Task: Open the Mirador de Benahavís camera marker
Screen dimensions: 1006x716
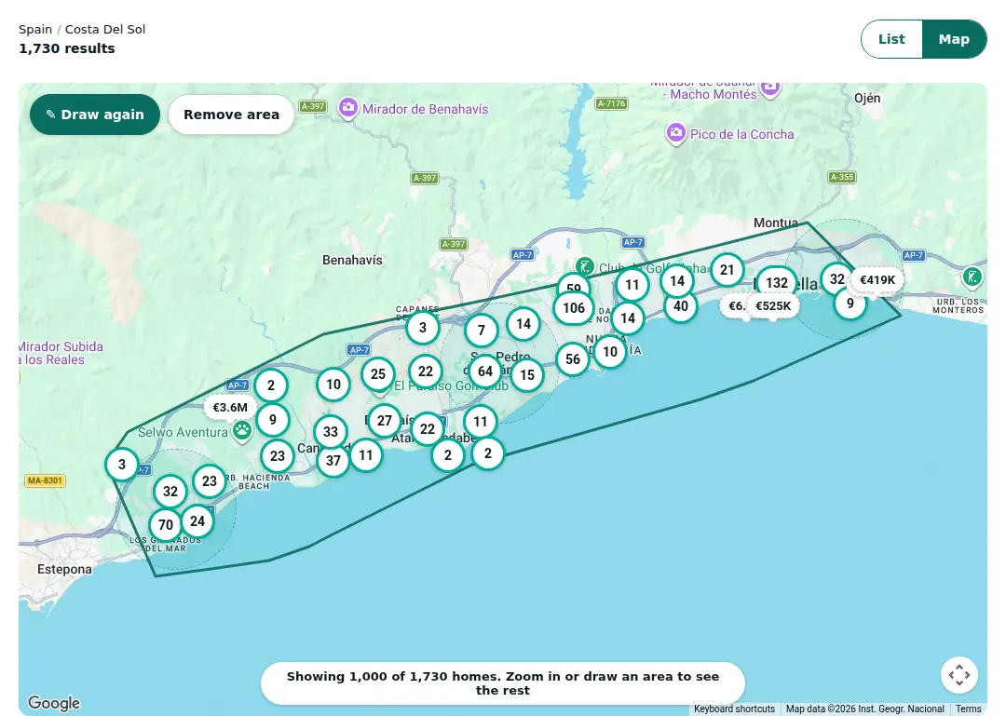Action: pyautogui.click(x=347, y=108)
